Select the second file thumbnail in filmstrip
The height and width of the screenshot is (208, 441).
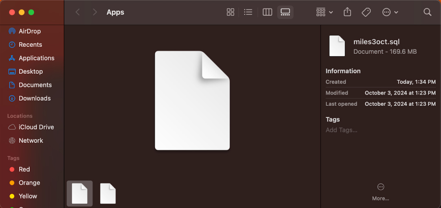[108, 193]
